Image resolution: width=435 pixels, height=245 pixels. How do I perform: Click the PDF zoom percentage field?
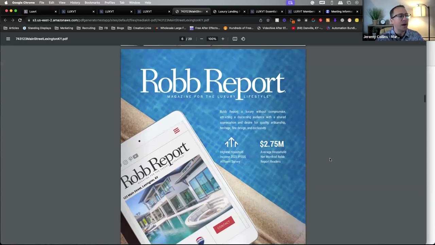point(212,39)
